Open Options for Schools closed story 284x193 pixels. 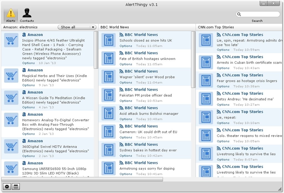pyautogui.click(x=126, y=46)
